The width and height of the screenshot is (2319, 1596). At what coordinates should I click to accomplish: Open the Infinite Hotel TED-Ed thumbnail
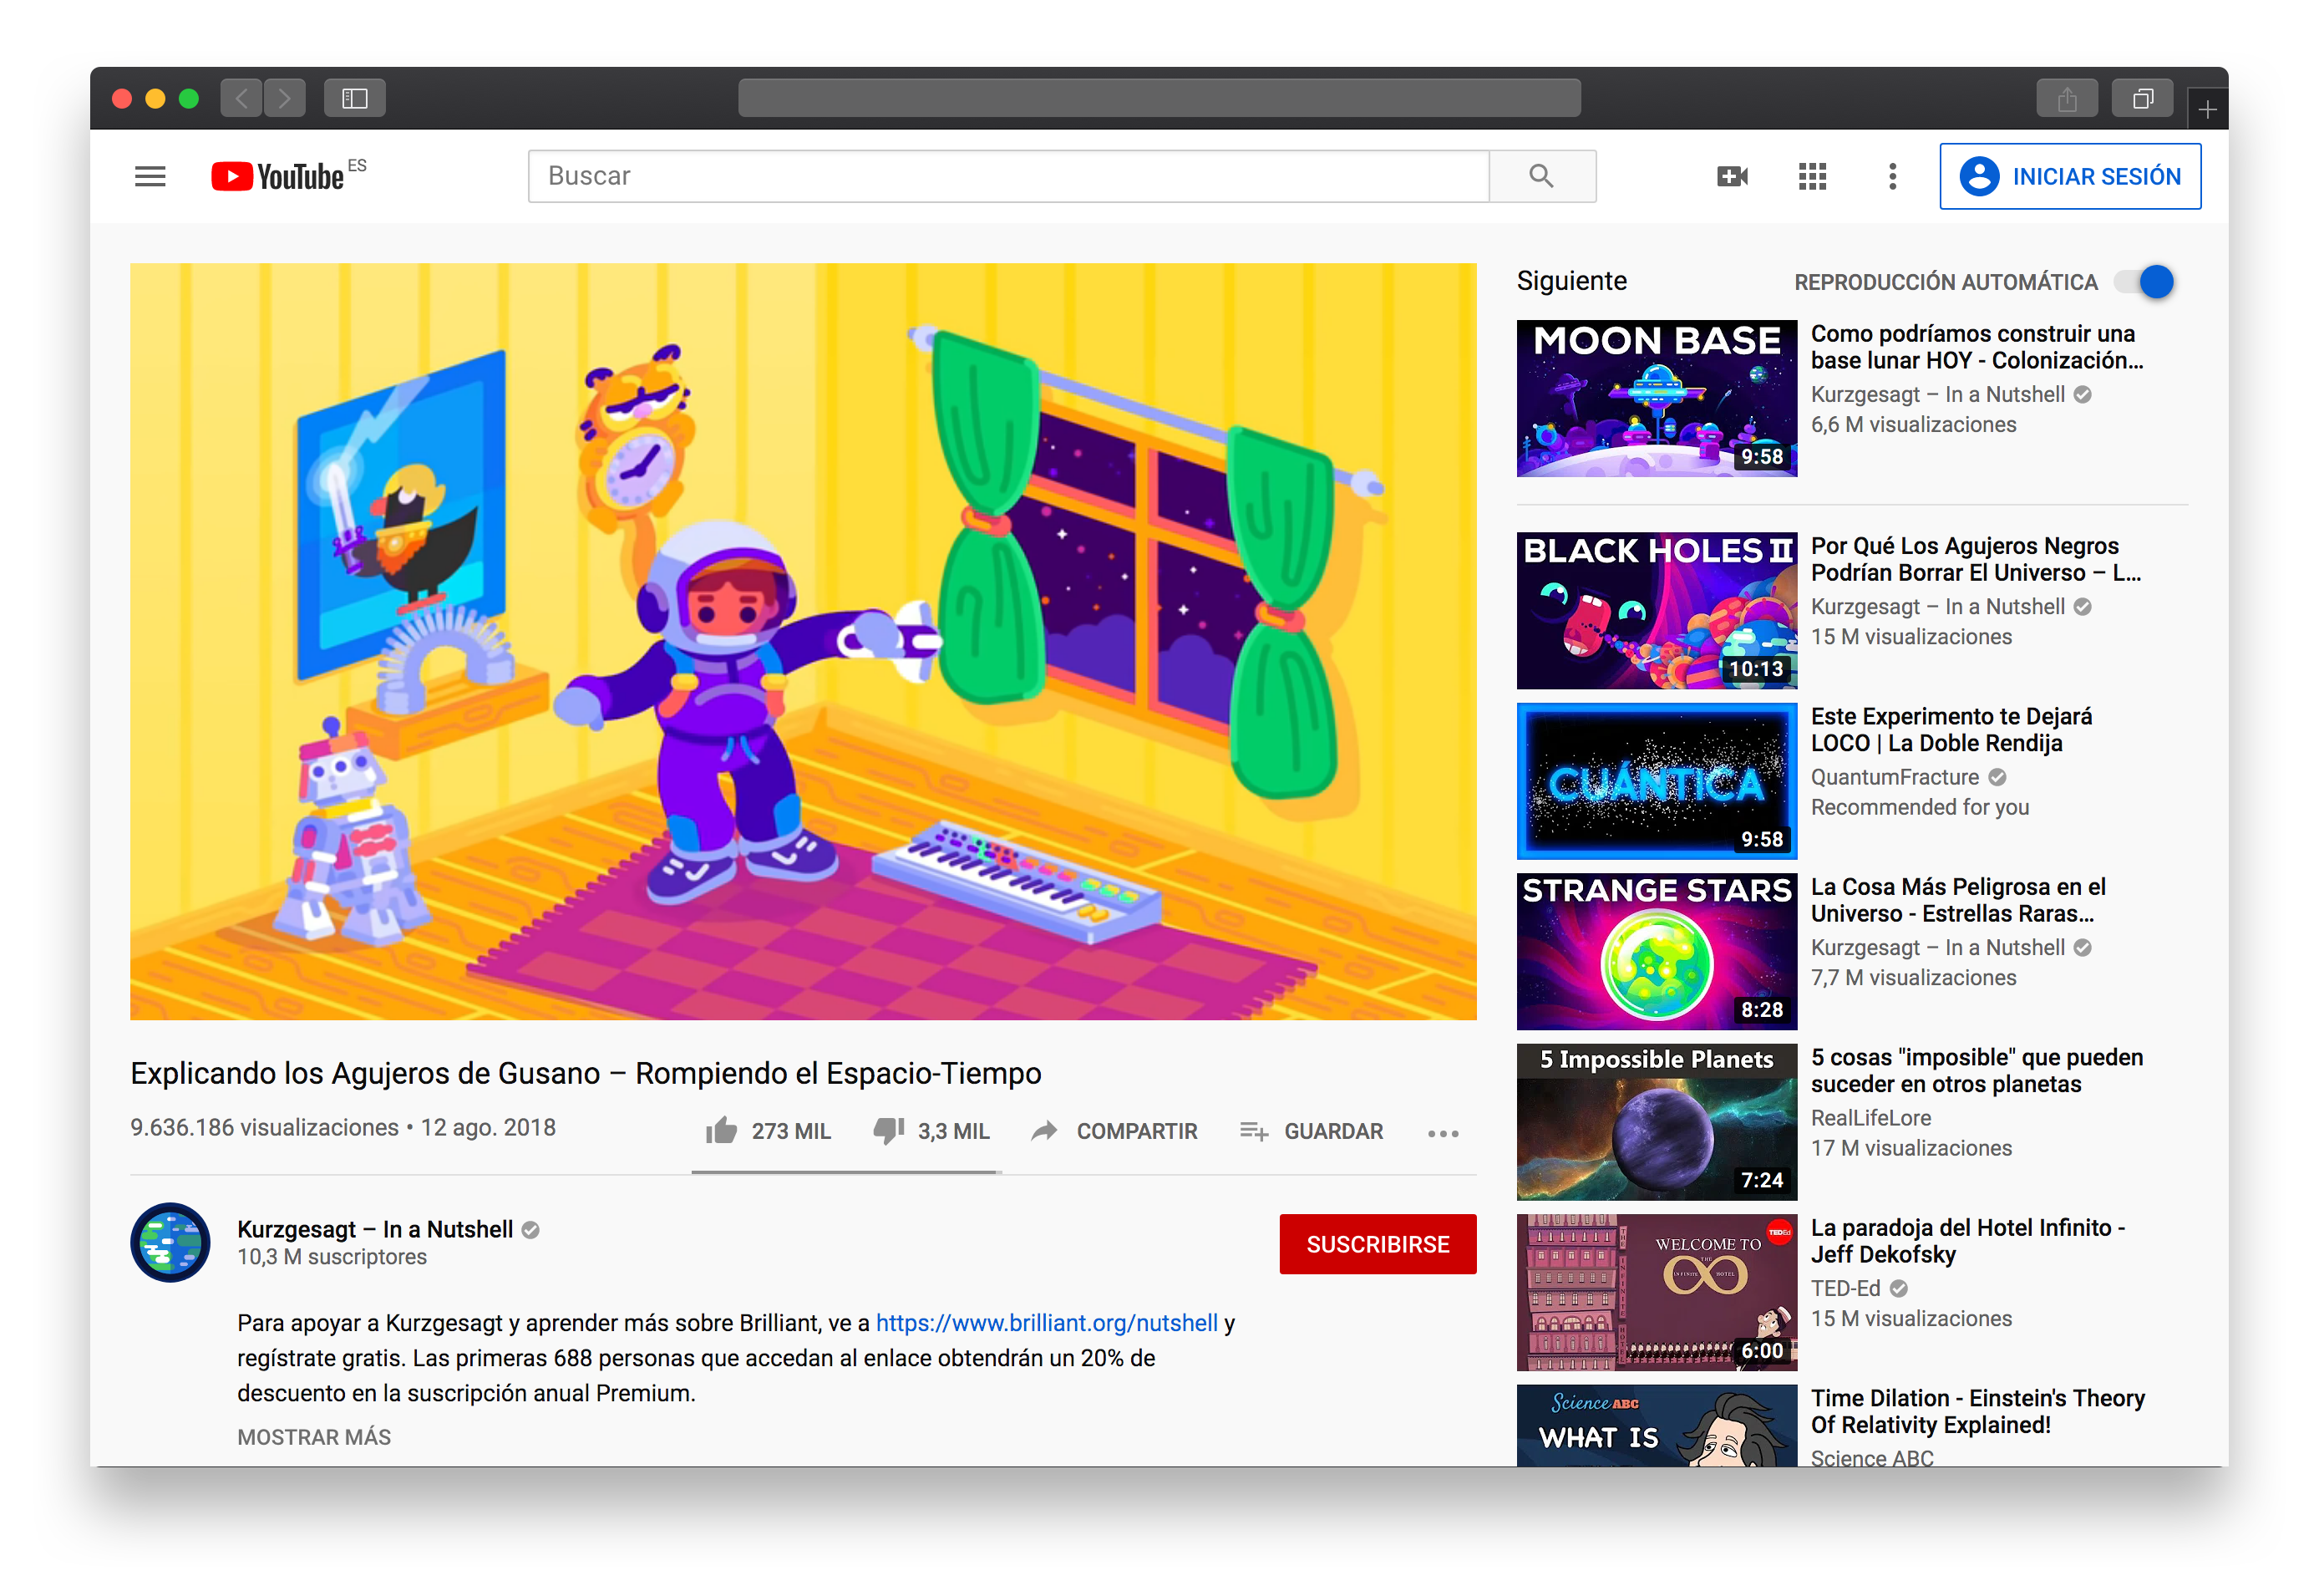click(1657, 1292)
